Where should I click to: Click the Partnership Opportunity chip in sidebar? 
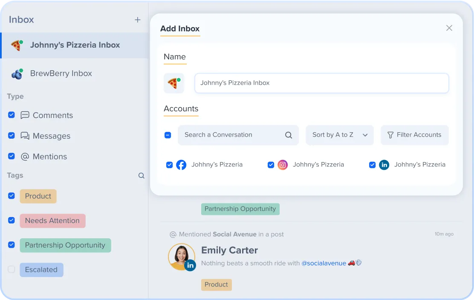click(x=65, y=245)
